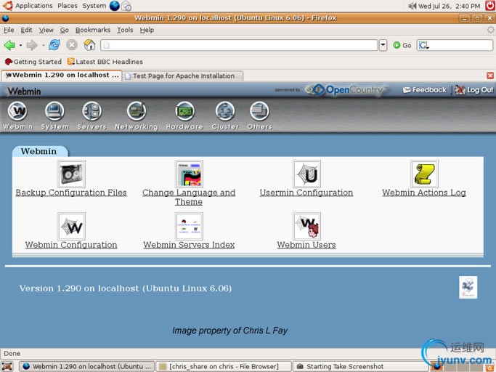
Task: Open the Tools menu
Action: 125,30
